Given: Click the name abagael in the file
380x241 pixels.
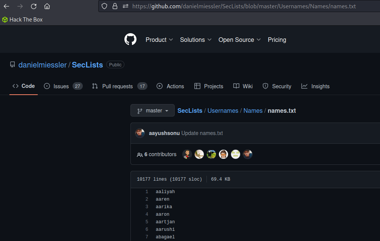Looking at the screenshot, I should coord(165,237).
